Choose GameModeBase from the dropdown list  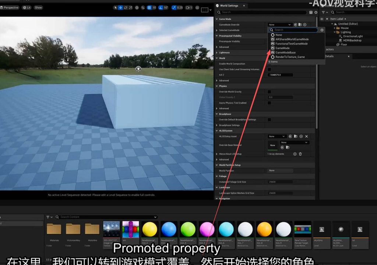[285, 53]
